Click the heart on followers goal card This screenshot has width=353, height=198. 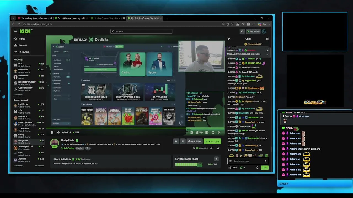pyautogui.click(x=216, y=159)
